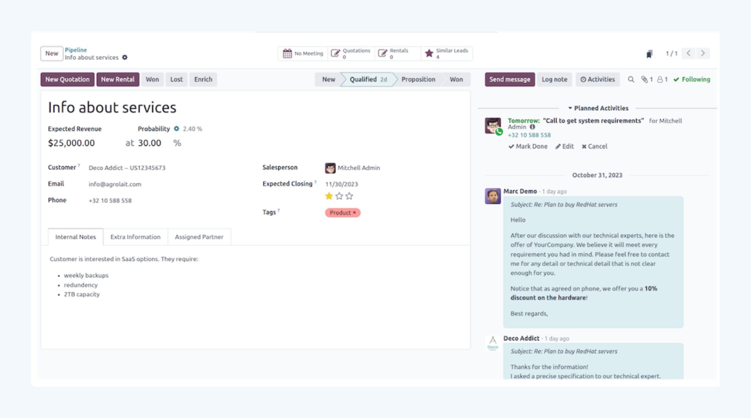
Task: Click the Pipeline breadcrumb link
Action: [76, 50]
